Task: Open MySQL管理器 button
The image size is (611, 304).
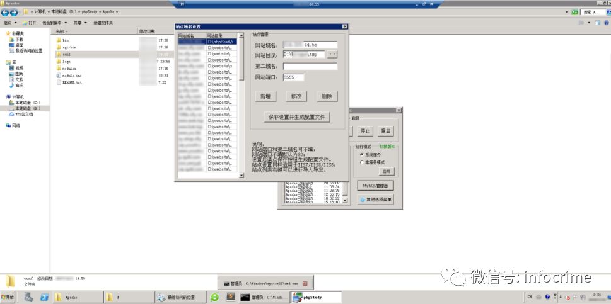Action: pyautogui.click(x=375, y=186)
